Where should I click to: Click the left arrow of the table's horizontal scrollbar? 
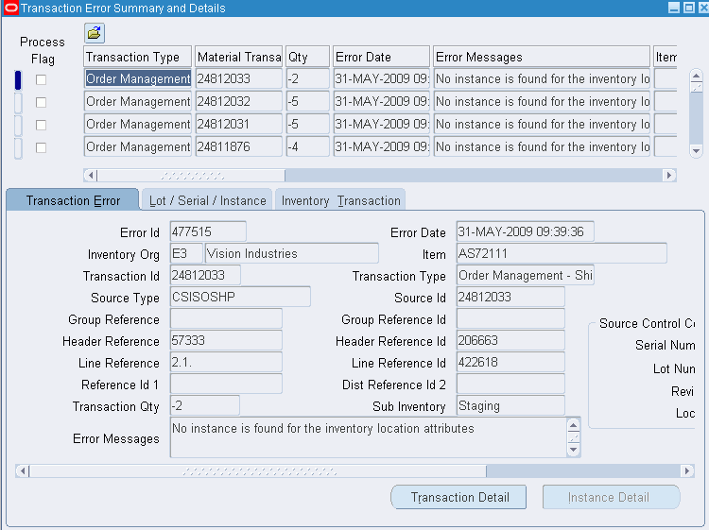(91, 175)
